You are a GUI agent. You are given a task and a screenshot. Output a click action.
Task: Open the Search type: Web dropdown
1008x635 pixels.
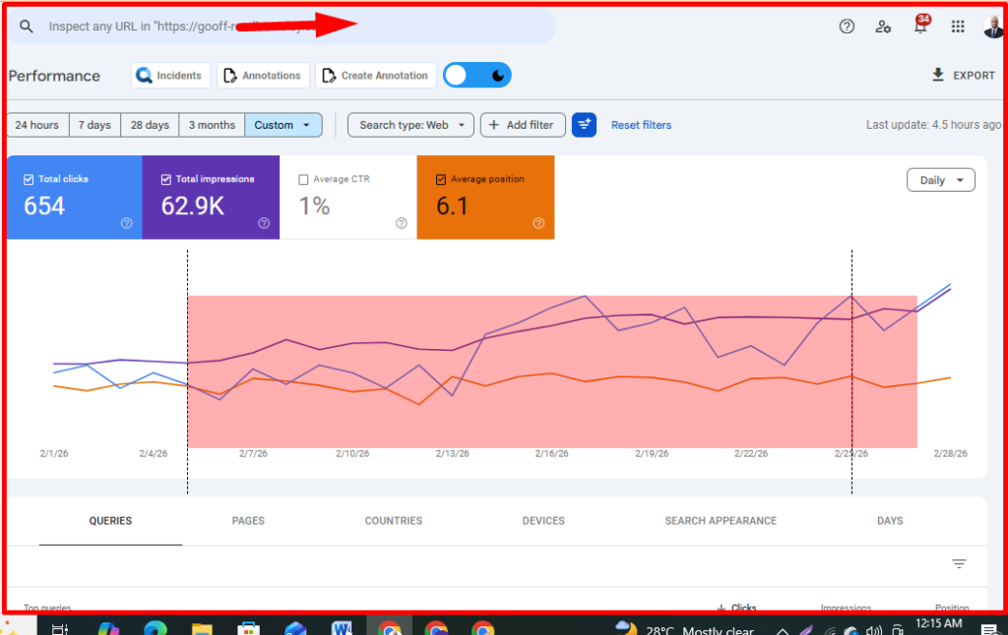click(x=410, y=125)
